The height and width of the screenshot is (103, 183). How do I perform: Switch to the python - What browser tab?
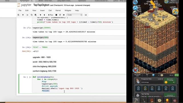[120, 1]
